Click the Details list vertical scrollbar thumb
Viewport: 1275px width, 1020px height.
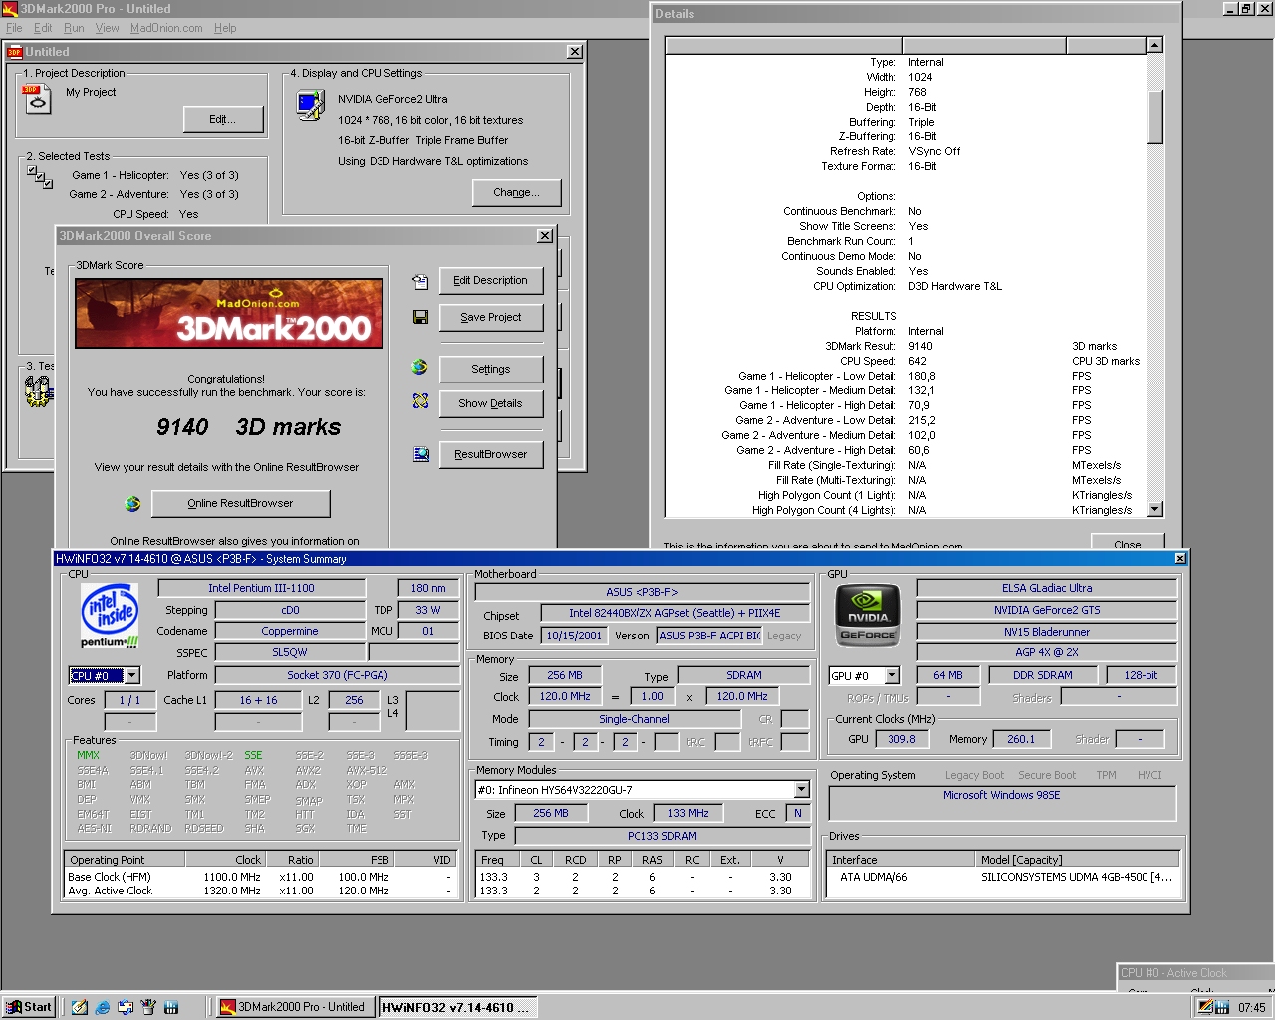click(1155, 118)
